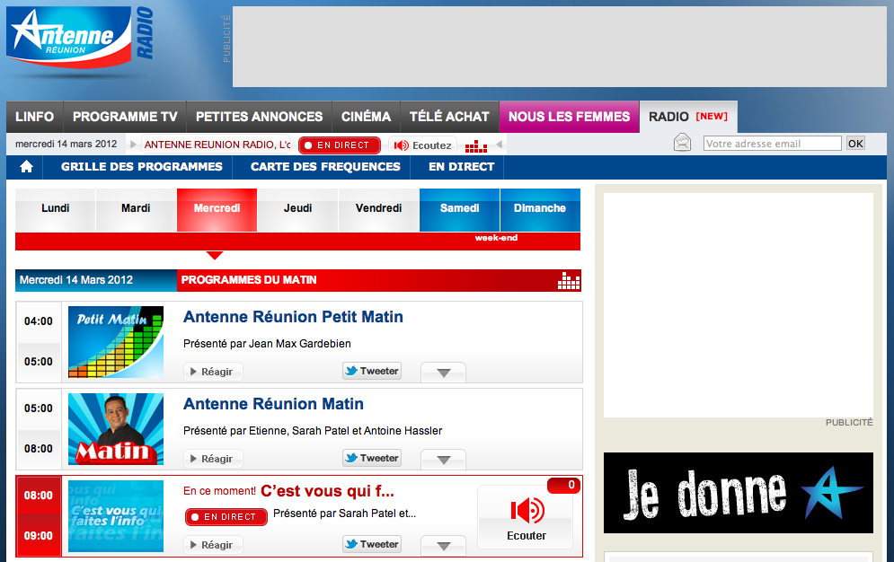The width and height of the screenshot is (894, 562).
Task: Open PETITES ANNONCES section
Action: click(x=260, y=117)
